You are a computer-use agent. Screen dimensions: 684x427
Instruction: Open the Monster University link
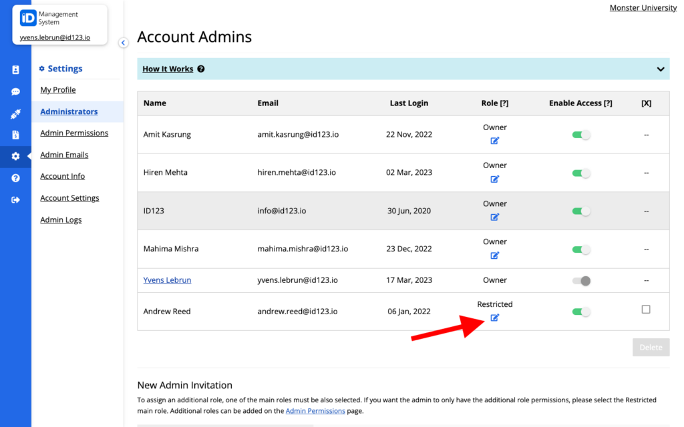[643, 7]
